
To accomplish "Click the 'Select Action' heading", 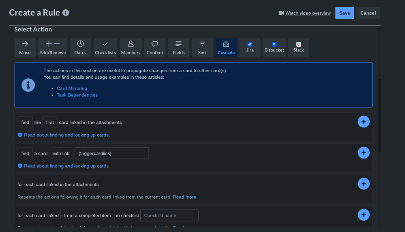I will (x=33, y=29).
